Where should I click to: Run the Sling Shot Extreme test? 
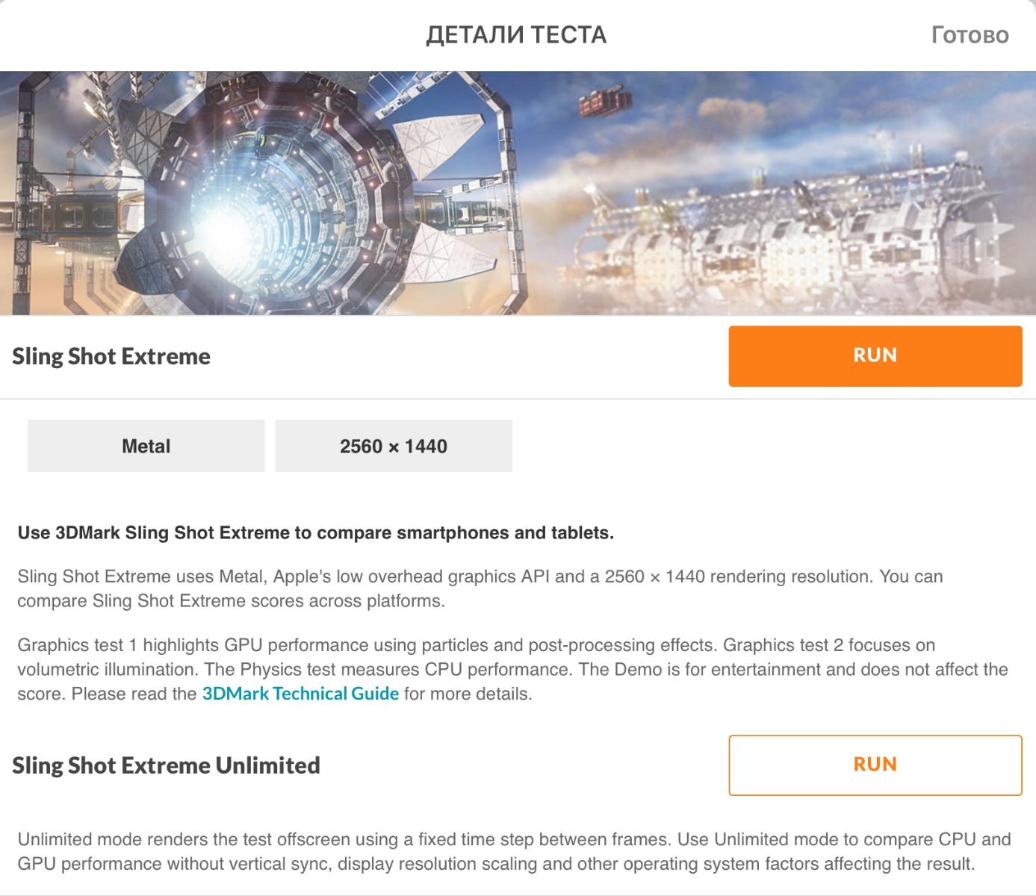875,355
